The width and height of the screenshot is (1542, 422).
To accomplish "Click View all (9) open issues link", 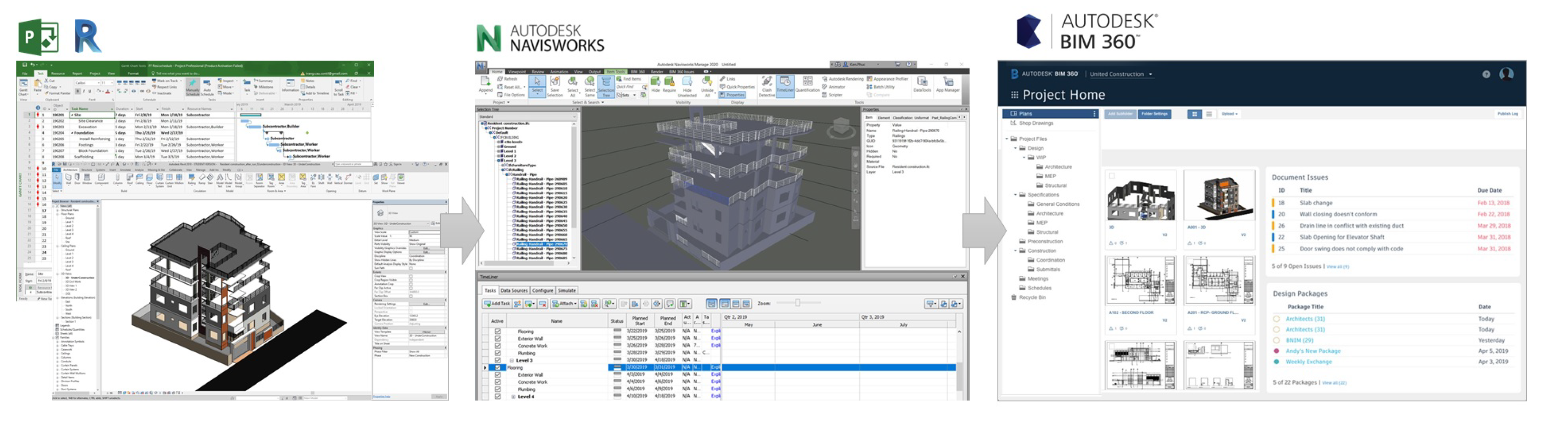I will [x=1337, y=267].
